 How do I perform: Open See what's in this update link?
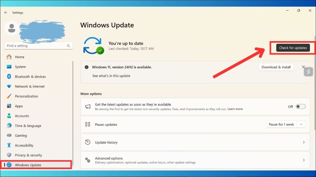111,76
